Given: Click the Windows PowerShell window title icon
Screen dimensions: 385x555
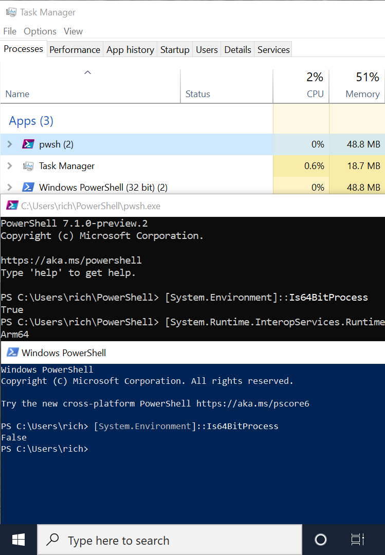Looking at the screenshot, I should click(x=12, y=353).
